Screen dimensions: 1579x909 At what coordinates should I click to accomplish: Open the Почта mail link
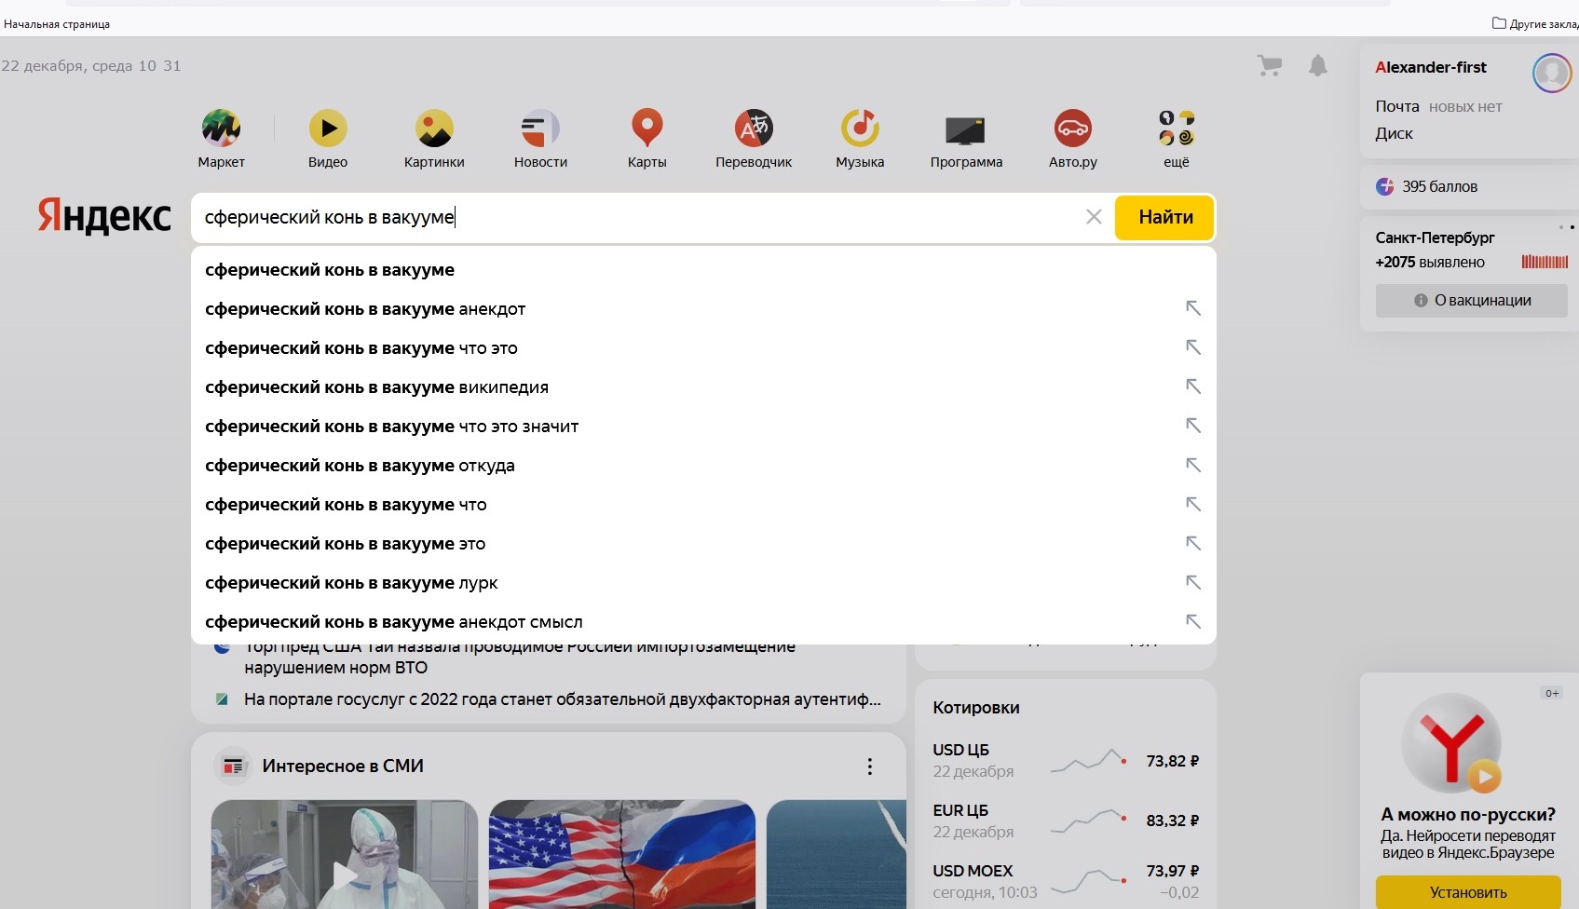[1397, 106]
